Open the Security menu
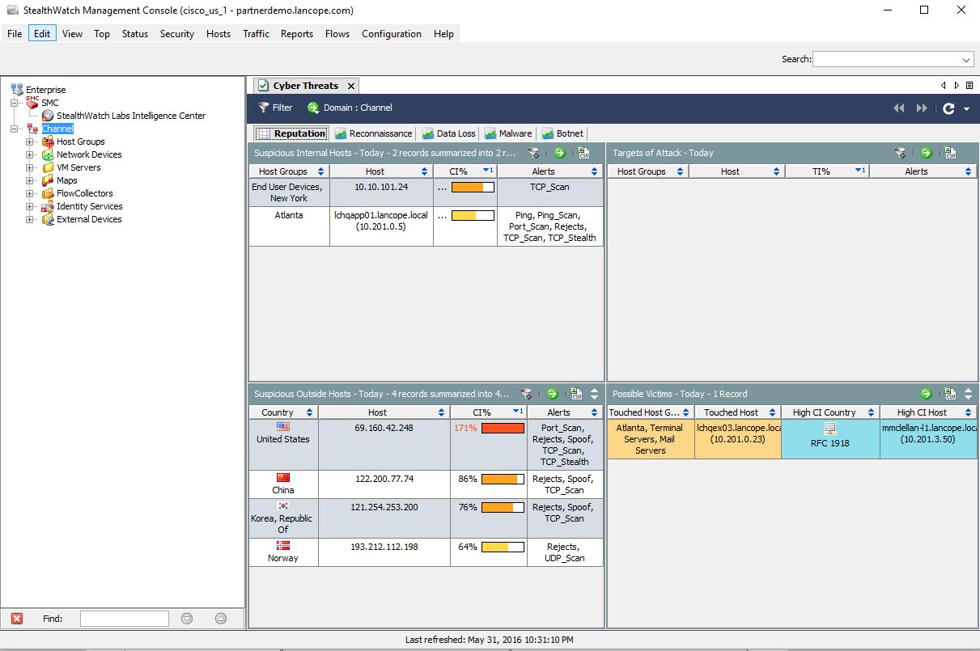The width and height of the screenshot is (980, 651). (x=177, y=34)
